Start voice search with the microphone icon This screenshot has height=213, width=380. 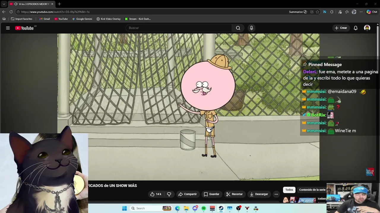251,28
